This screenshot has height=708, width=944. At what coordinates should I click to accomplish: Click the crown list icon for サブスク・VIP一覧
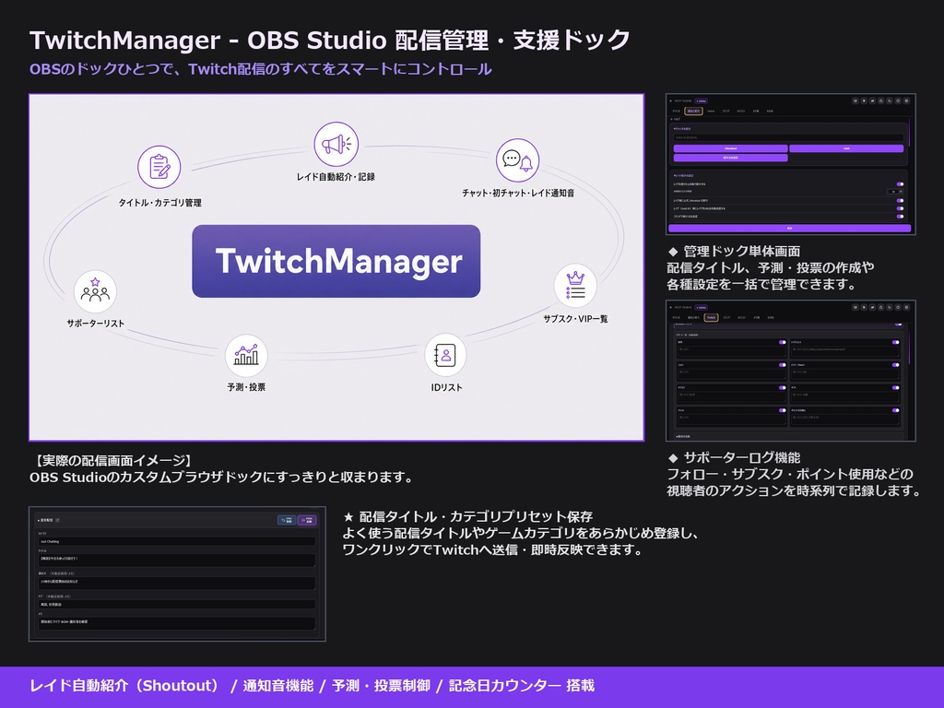(575, 286)
